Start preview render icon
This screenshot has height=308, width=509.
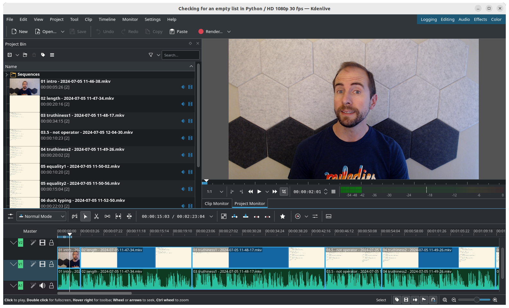[x=298, y=217]
